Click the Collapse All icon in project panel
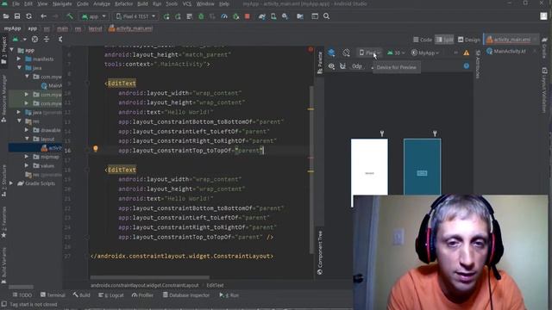 [47, 39]
